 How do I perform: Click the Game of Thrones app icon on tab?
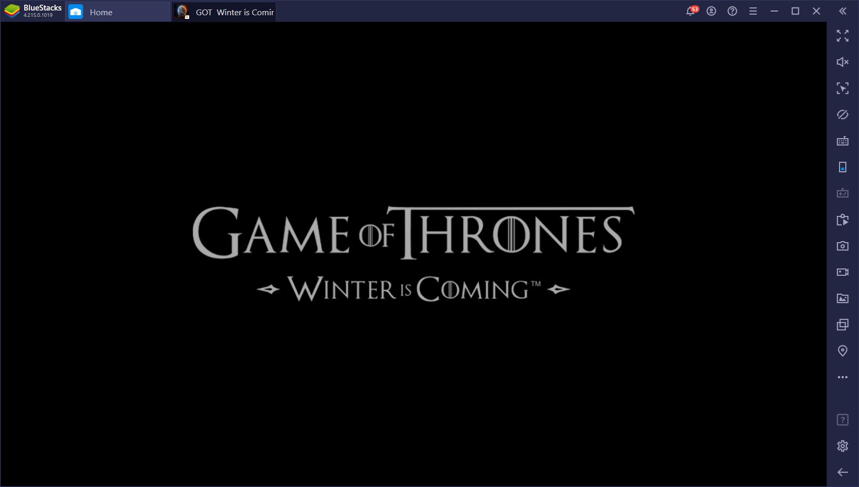click(182, 12)
